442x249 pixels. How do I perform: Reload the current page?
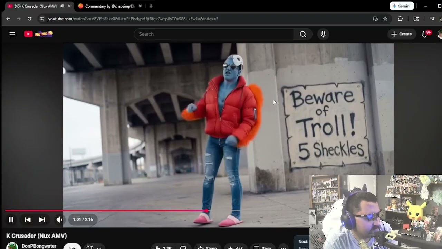point(29,19)
